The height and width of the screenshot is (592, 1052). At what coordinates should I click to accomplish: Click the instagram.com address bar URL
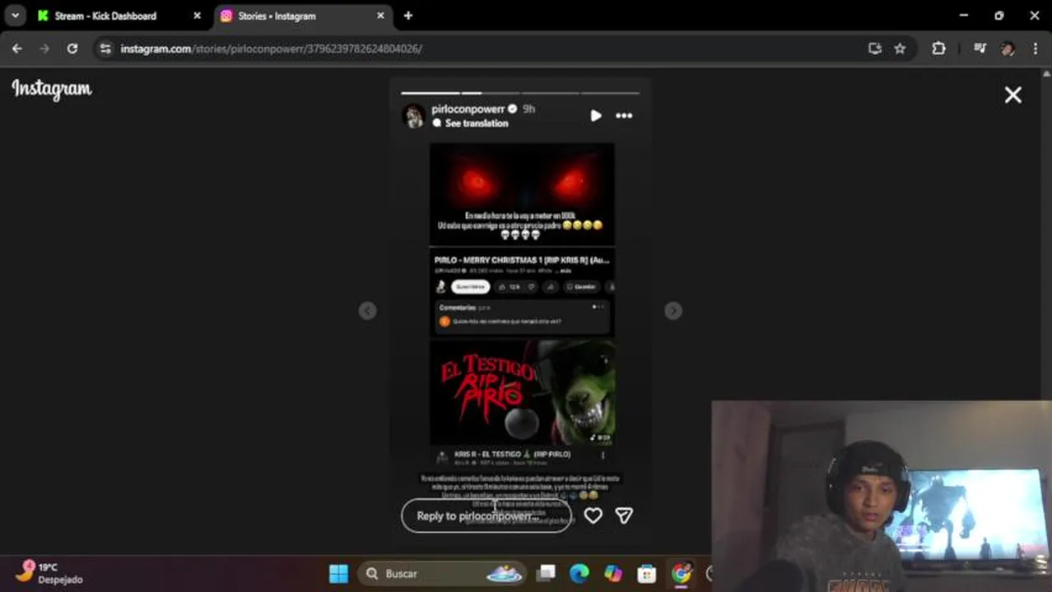click(x=271, y=49)
